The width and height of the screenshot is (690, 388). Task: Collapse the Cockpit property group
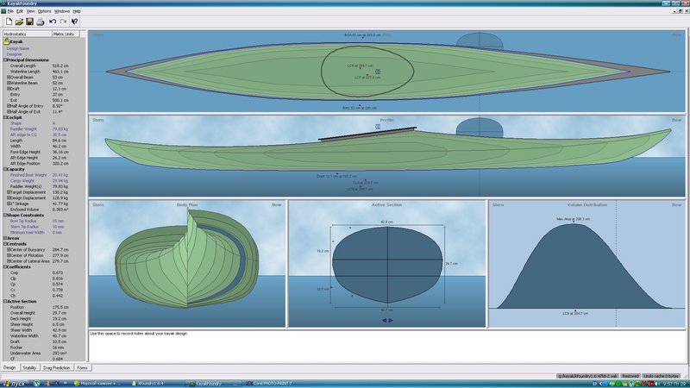tap(3, 116)
